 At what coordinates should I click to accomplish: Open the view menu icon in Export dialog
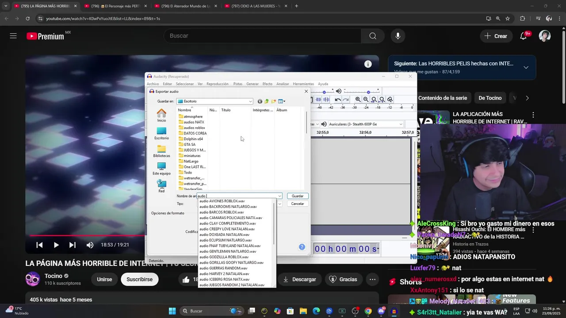tap(282, 101)
